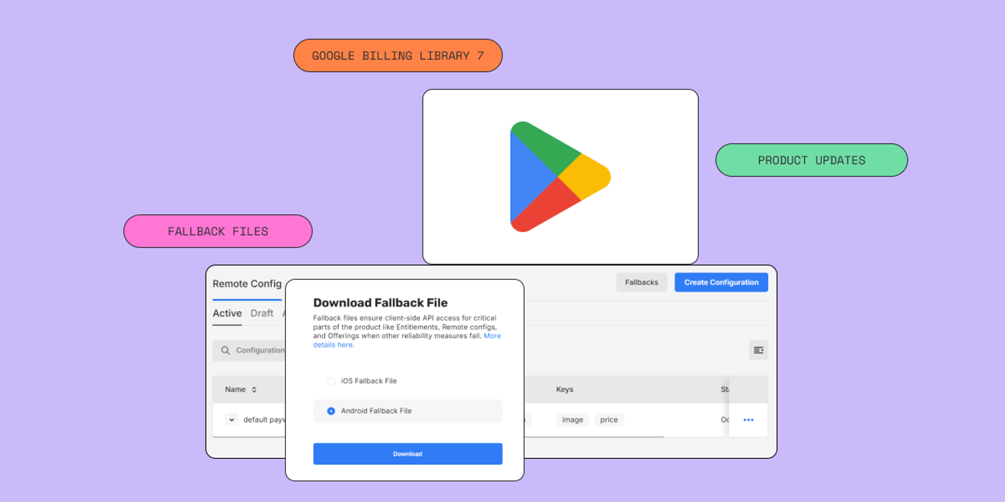Viewport: 1005px width, 502px height.
Task: Open three-dot menu for default paywall row
Action: click(748, 420)
